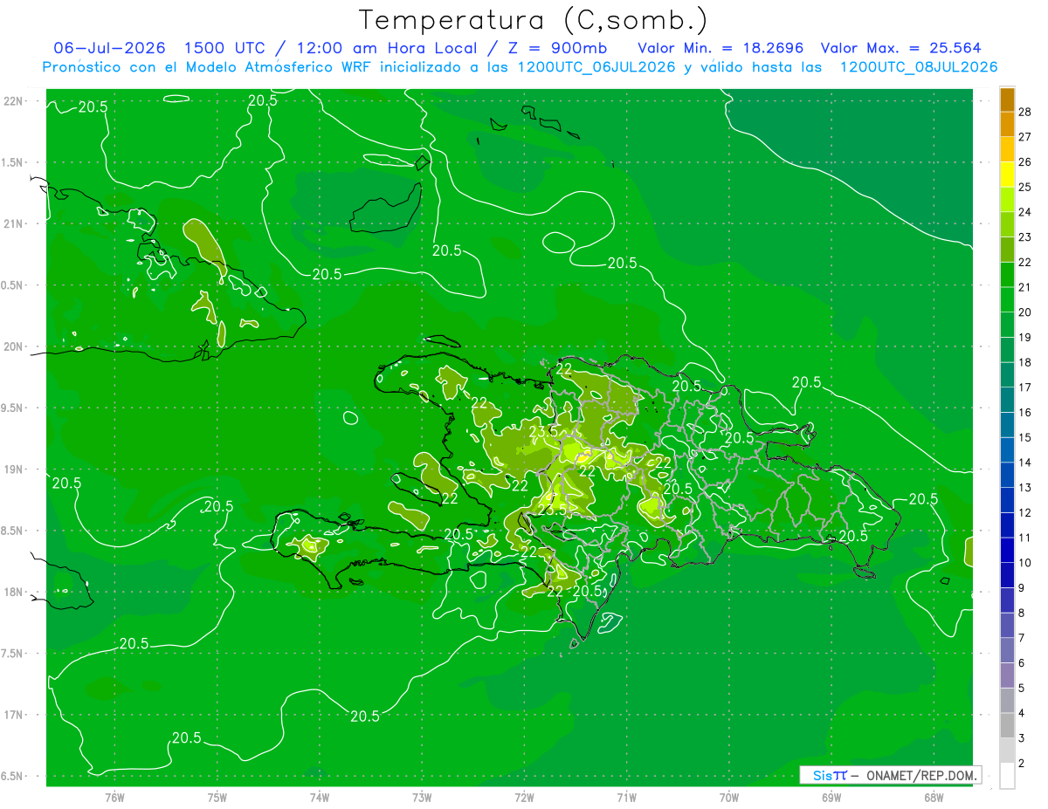The width and height of the screenshot is (1048, 809).
Task: Click the legend value 28
Action: tap(1024, 112)
